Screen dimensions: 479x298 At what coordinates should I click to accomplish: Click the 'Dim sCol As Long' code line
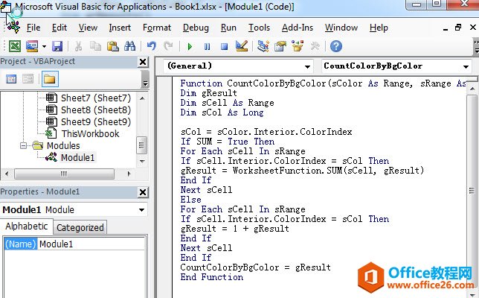[x=222, y=112]
